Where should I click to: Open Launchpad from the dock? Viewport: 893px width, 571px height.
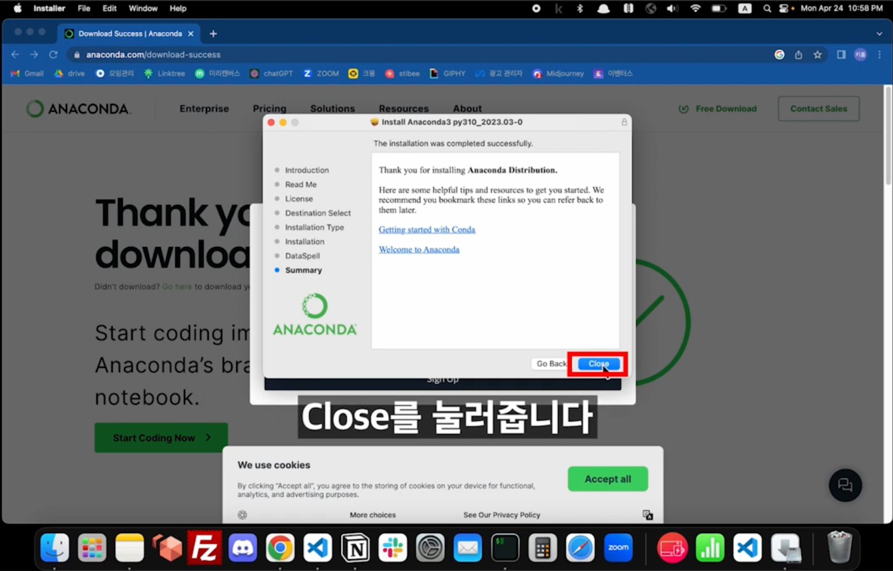tap(92, 548)
